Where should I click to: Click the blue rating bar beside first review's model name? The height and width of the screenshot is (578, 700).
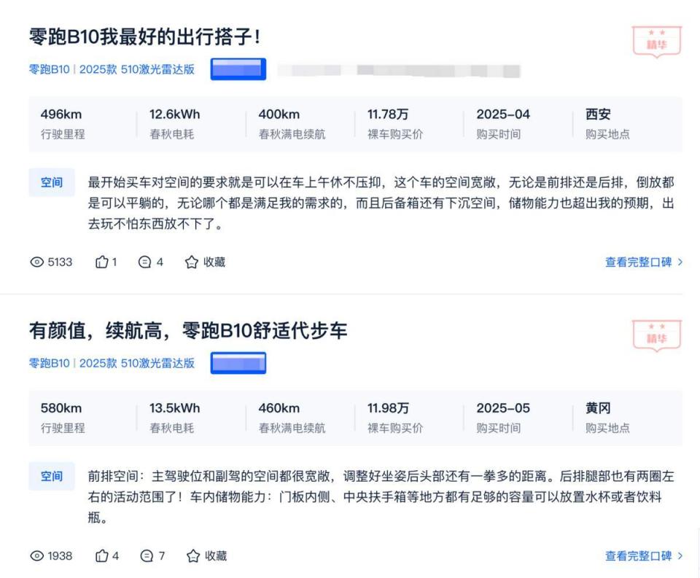[237, 69]
